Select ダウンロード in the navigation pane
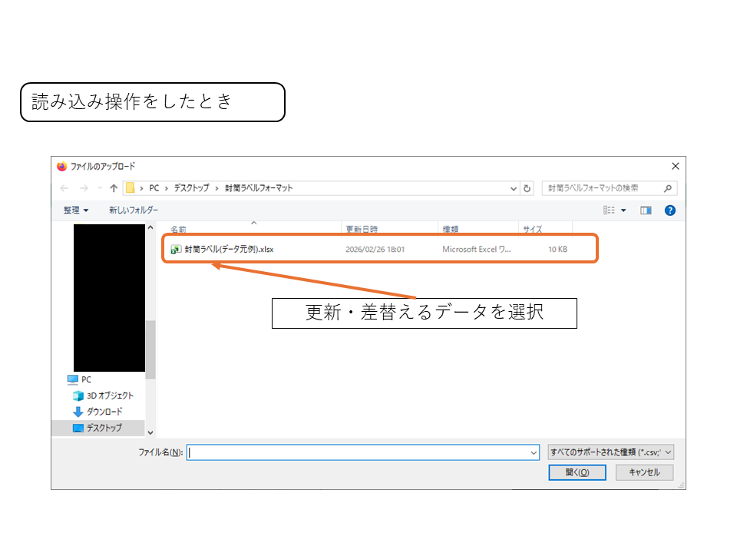Image resolution: width=737 pixels, height=553 pixels. pos(104,412)
